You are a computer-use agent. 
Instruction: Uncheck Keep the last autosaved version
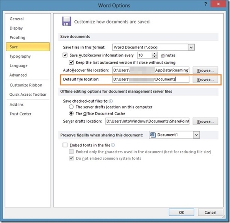click(71, 62)
